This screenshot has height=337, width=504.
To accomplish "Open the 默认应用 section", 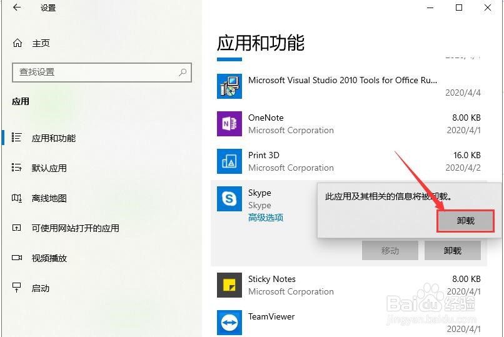I will pyautogui.click(x=49, y=168).
